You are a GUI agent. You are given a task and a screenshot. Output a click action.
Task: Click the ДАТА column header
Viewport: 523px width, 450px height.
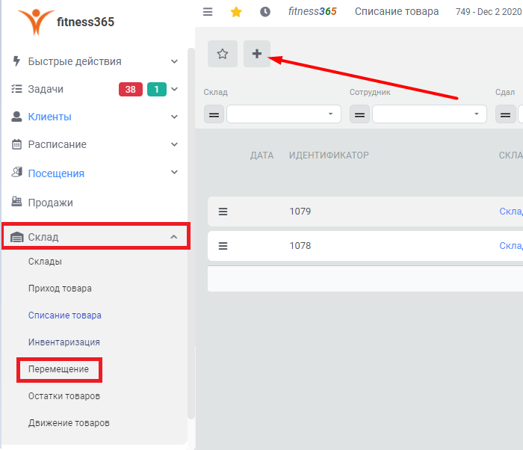coord(261,155)
